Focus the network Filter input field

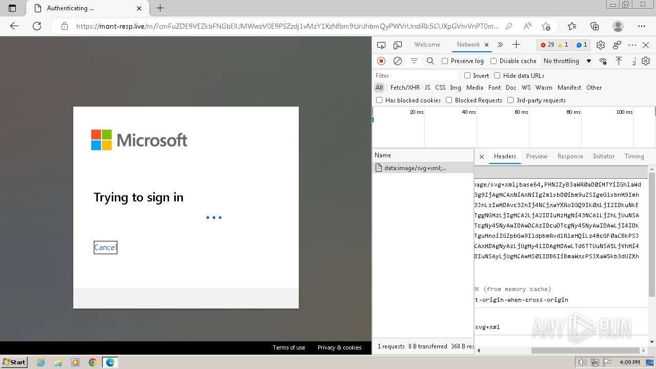click(x=416, y=76)
